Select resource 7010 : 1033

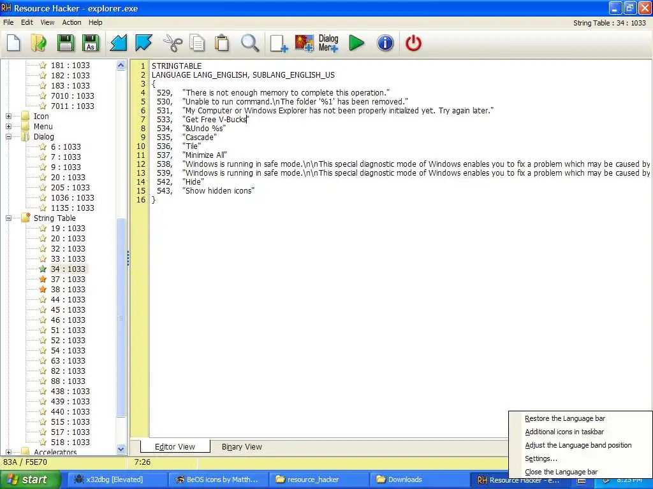73,96
